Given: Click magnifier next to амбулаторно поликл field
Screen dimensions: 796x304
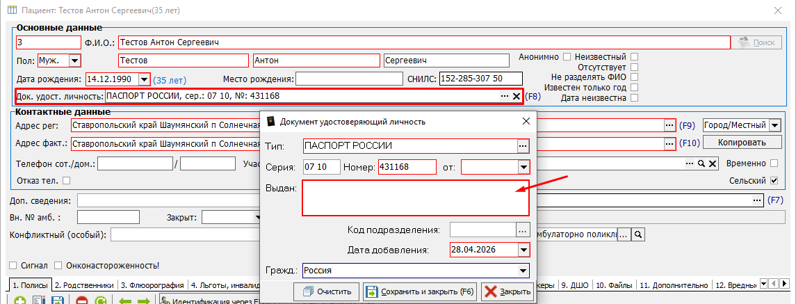Looking at the screenshot, I should 639,234.
